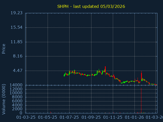Click the 01-07-25 date label

coord(69,117)
